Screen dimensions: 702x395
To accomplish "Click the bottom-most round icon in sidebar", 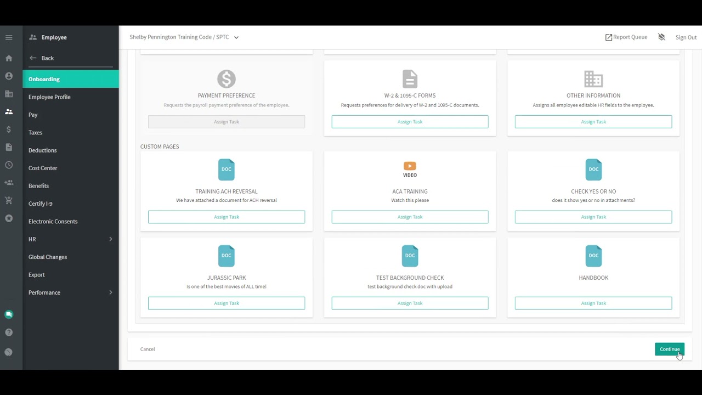I will pos(9,352).
